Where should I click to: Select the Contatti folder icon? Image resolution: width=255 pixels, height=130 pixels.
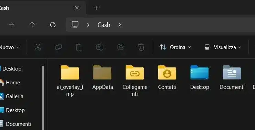tap(167, 72)
